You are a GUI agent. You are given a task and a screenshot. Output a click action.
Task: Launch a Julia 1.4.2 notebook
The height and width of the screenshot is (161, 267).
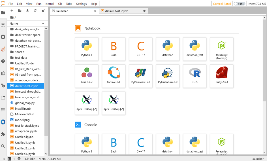[87, 76]
